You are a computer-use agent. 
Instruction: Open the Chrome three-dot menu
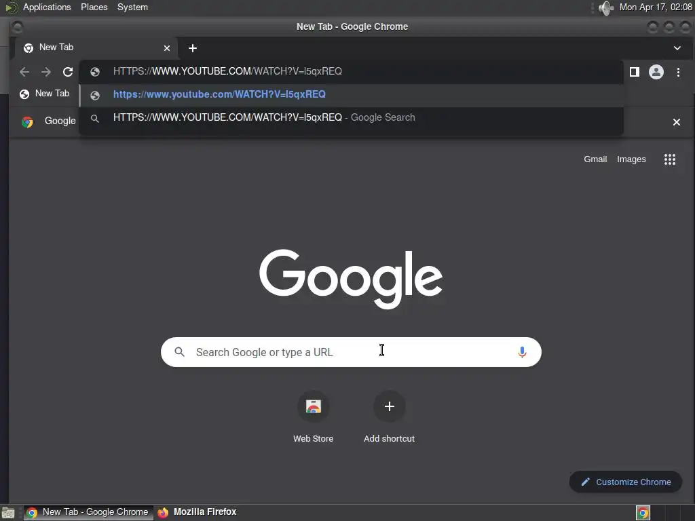(x=678, y=72)
